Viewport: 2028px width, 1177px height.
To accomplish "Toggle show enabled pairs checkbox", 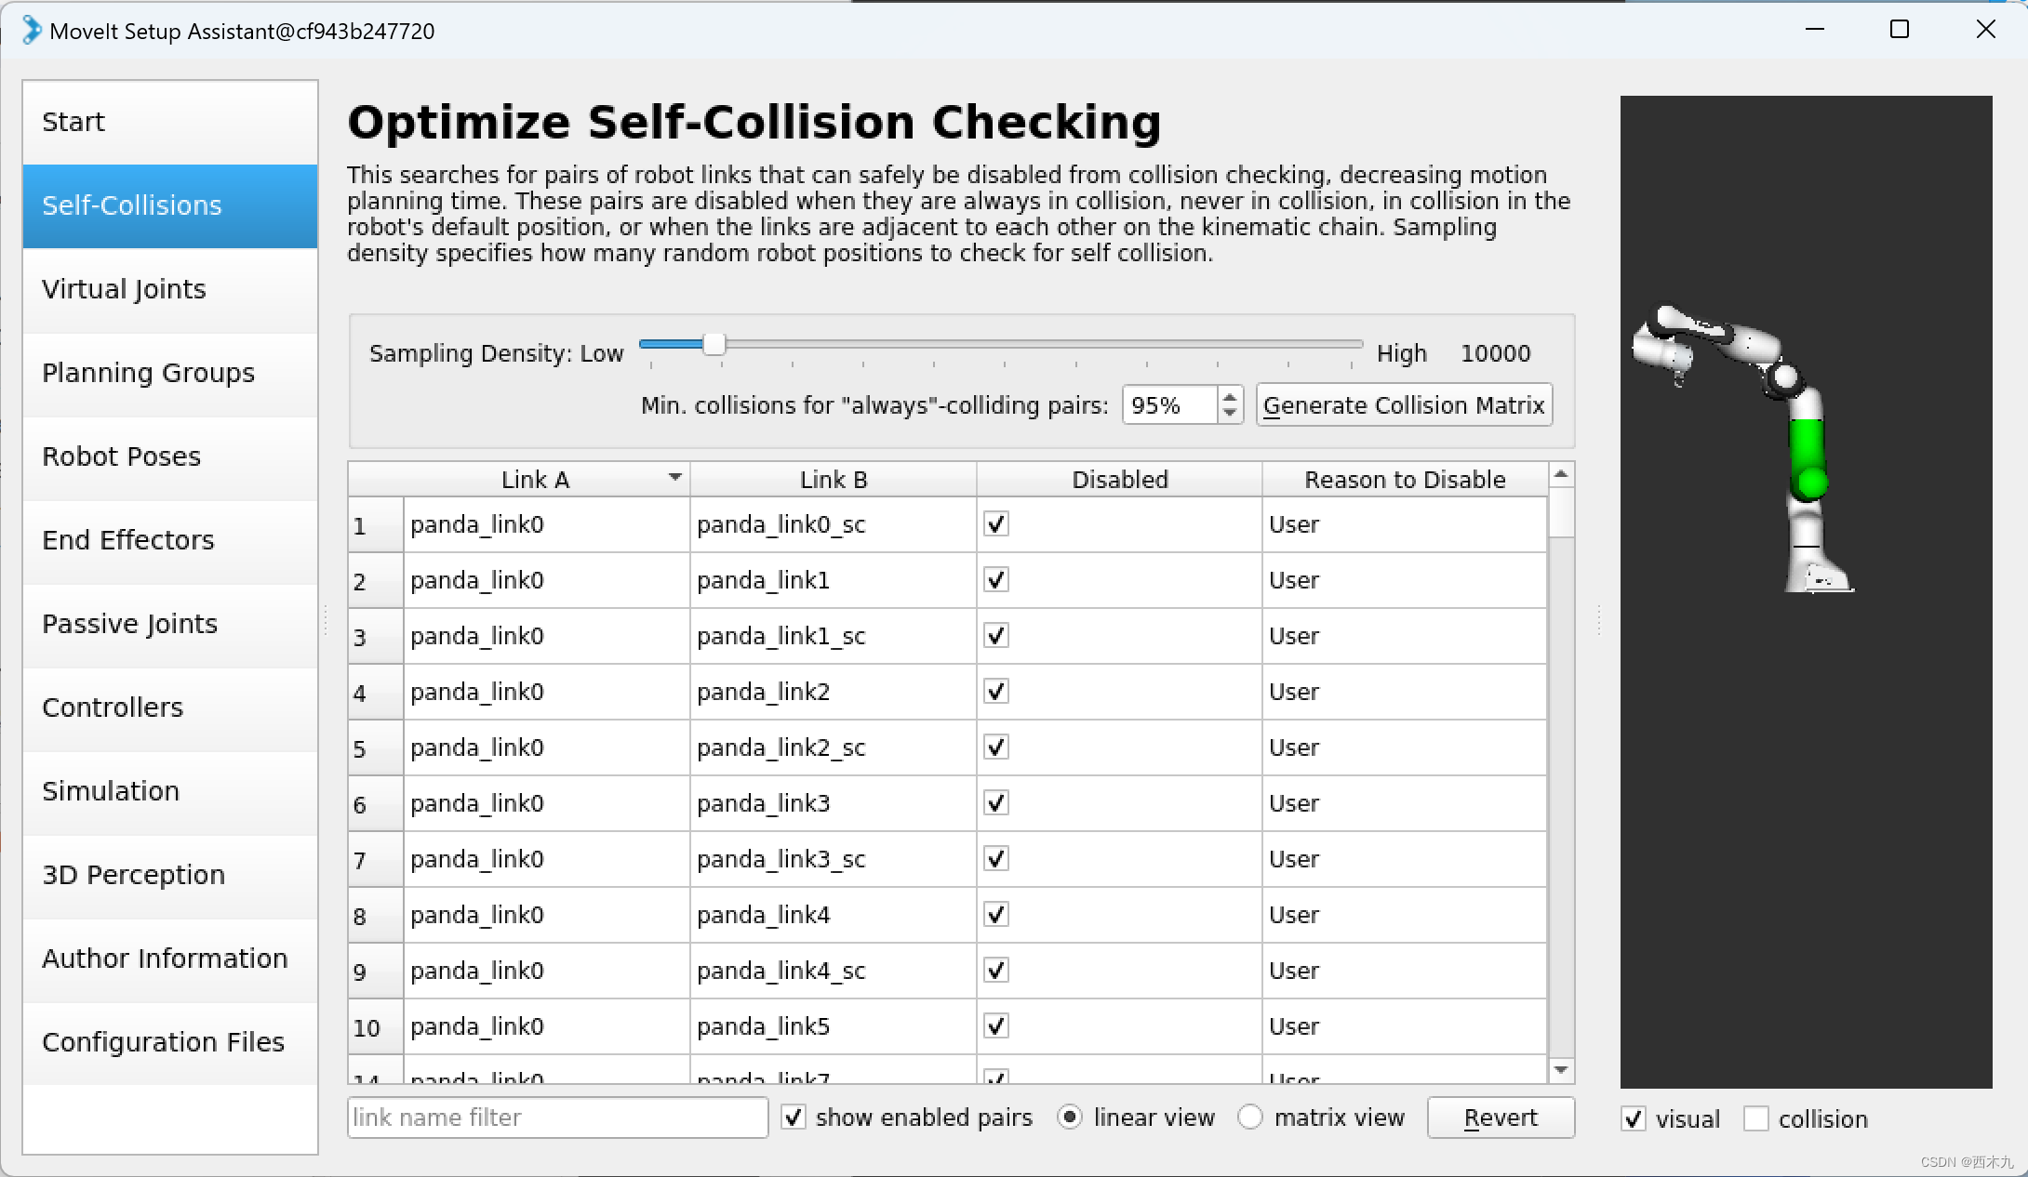I will pos(794,1117).
